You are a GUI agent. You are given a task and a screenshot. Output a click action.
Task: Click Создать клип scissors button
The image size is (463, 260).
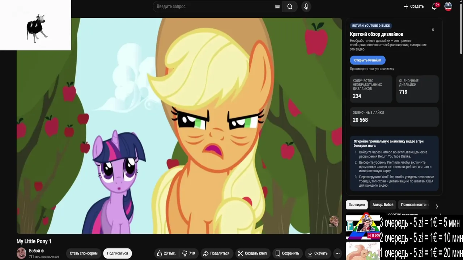click(252, 253)
